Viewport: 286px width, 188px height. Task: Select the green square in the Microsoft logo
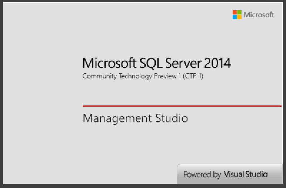(239, 12)
